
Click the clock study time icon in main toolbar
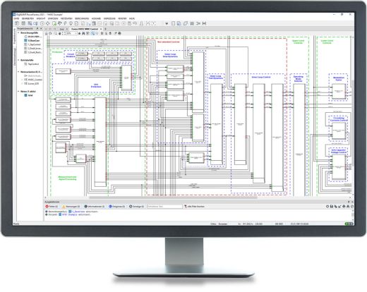pyautogui.click(x=42, y=23)
